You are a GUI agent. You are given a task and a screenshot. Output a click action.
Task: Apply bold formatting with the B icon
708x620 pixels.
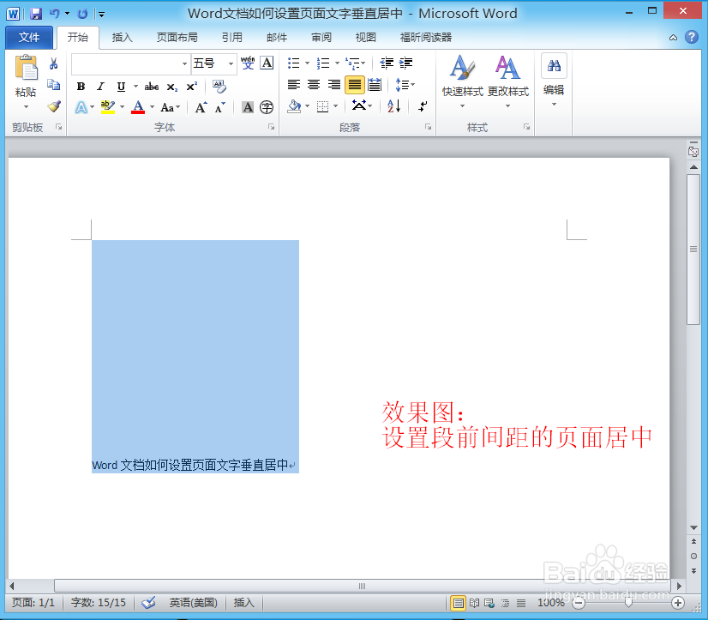point(81,86)
